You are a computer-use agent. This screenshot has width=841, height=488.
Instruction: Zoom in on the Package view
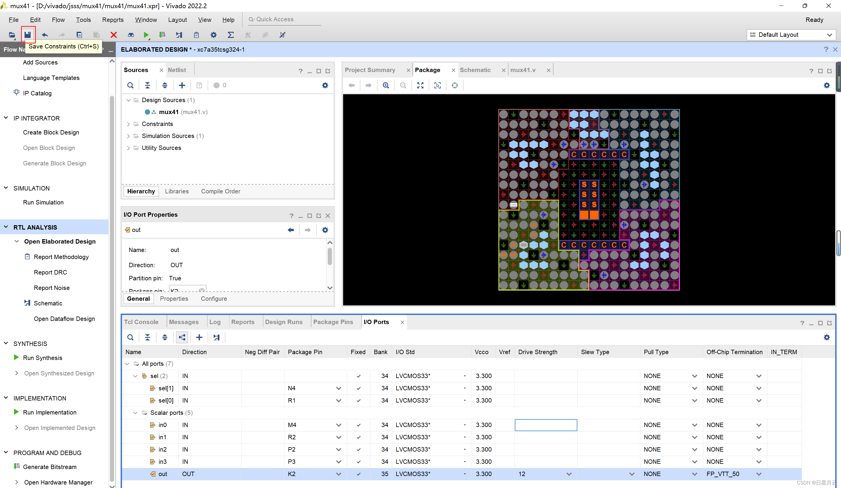[386, 85]
